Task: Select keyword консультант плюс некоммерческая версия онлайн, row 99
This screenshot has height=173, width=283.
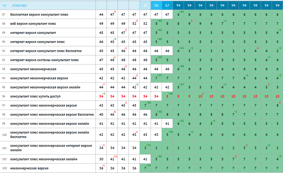Action: (x=50, y=124)
